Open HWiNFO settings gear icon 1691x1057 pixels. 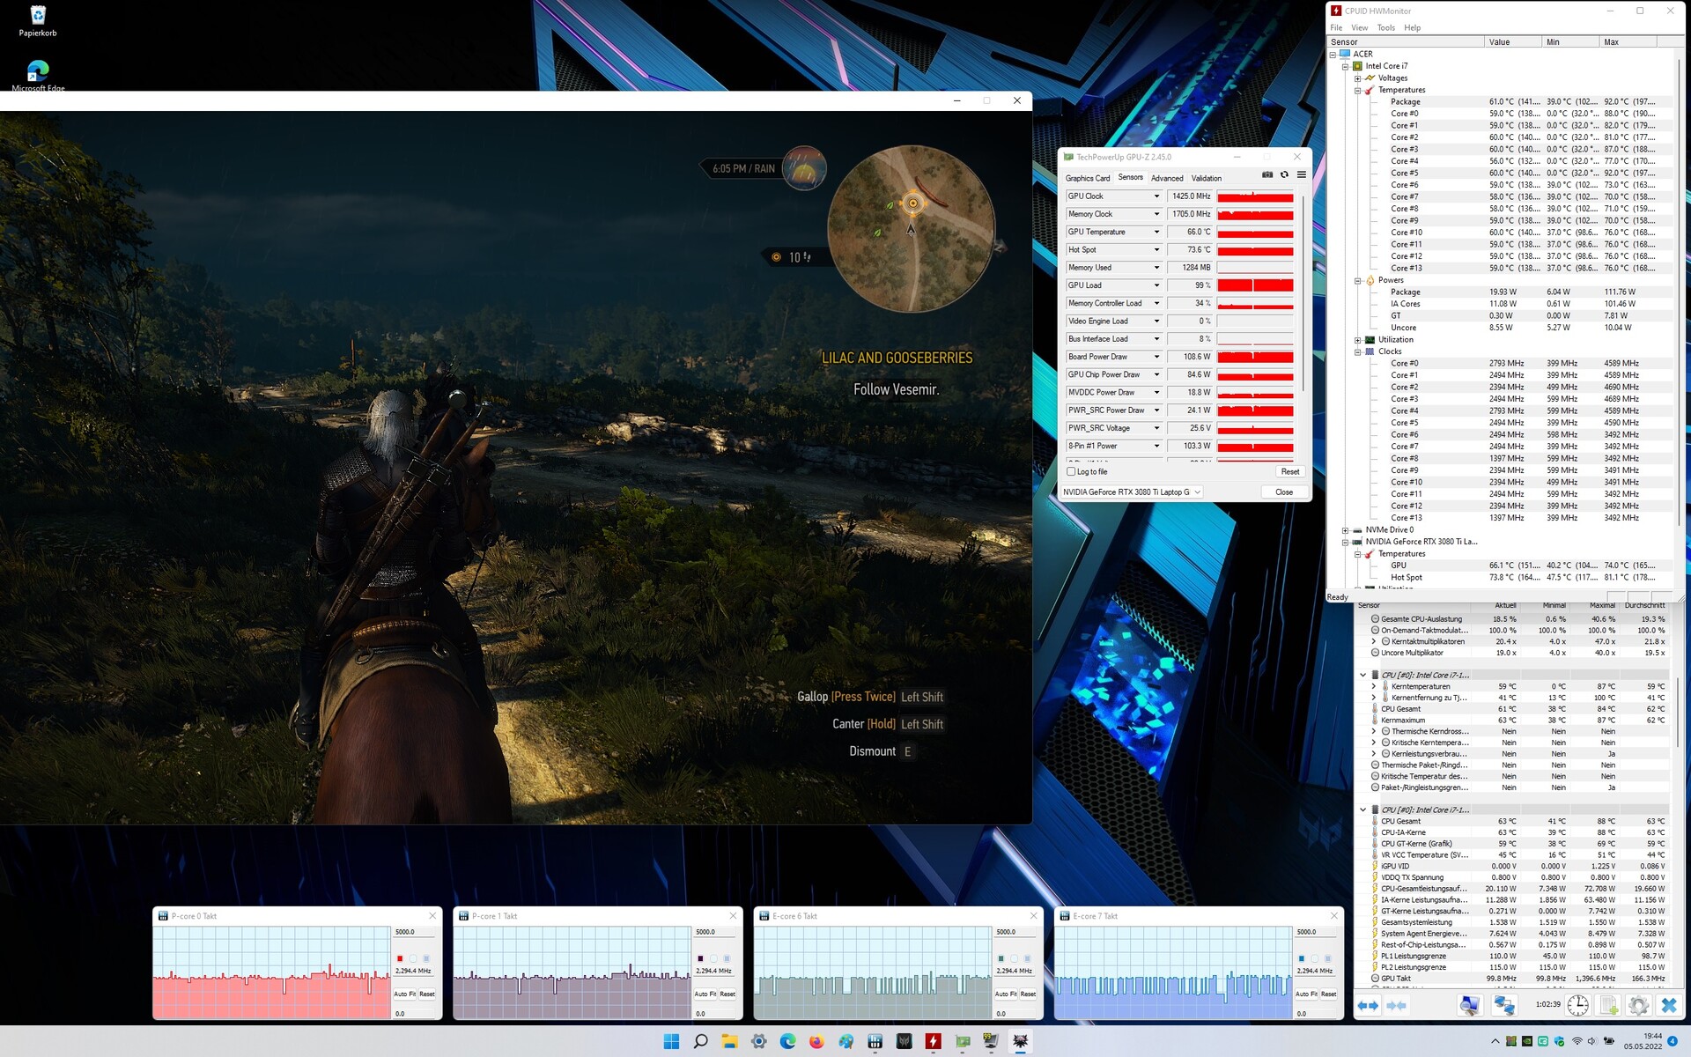(x=1638, y=1005)
